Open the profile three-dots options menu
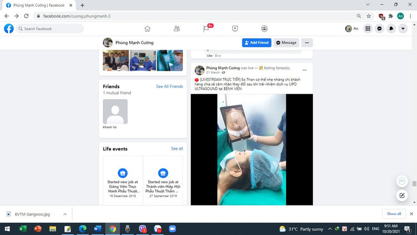The width and height of the screenshot is (417, 235). pyautogui.click(x=307, y=43)
